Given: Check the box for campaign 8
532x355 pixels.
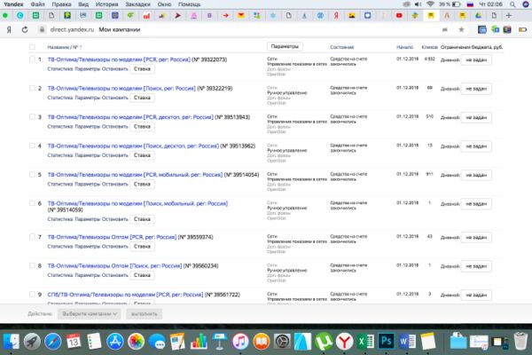Looking at the screenshot, I should [32, 265].
